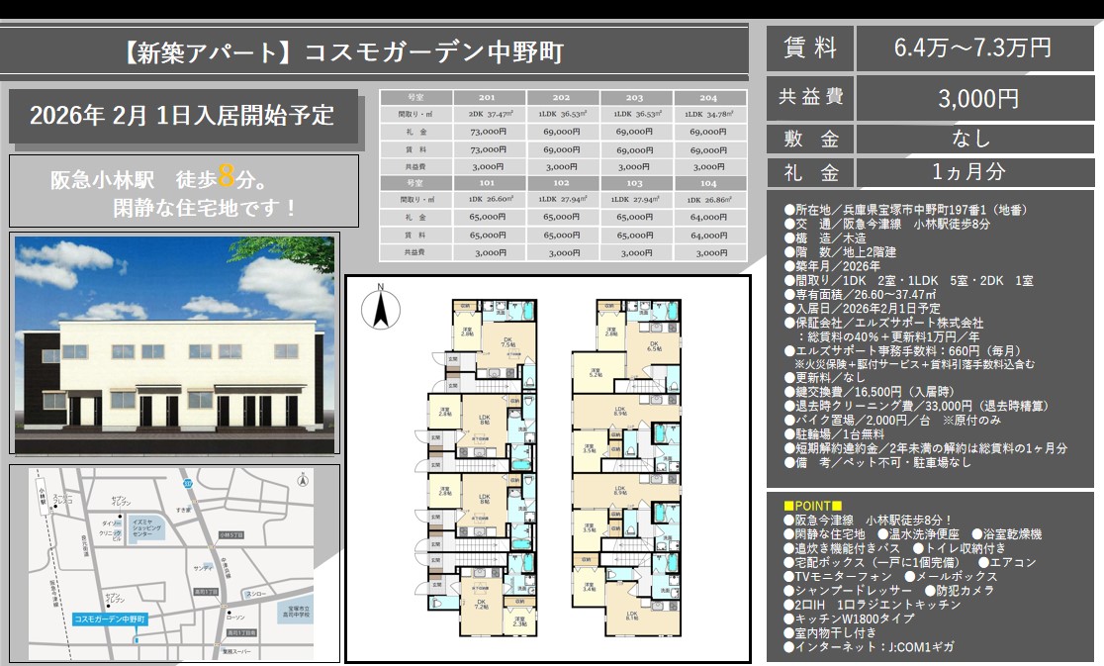Click the 浴室乾燥機 feature bullet
Viewport: 1104px width, 666px height.
coord(1011,534)
